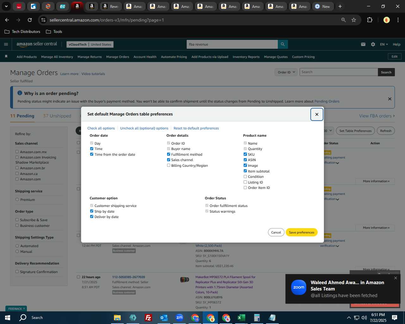Click the fba revenue search box

pos(232,44)
